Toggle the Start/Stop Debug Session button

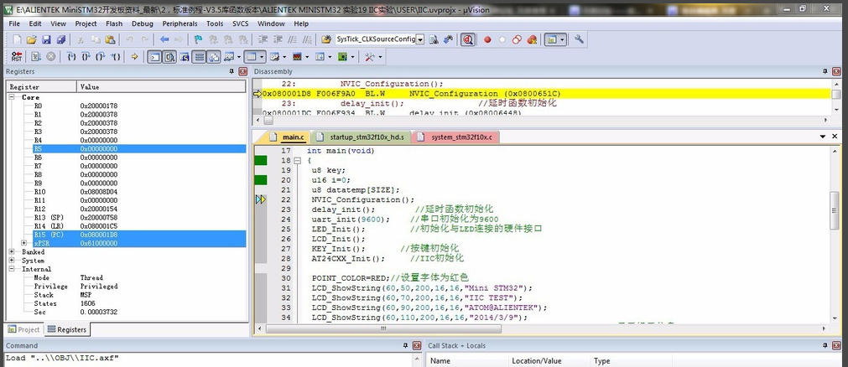pos(468,39)
